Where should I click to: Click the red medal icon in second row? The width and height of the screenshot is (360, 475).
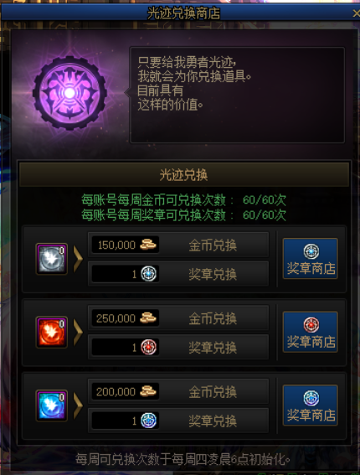tap(149, 347)
